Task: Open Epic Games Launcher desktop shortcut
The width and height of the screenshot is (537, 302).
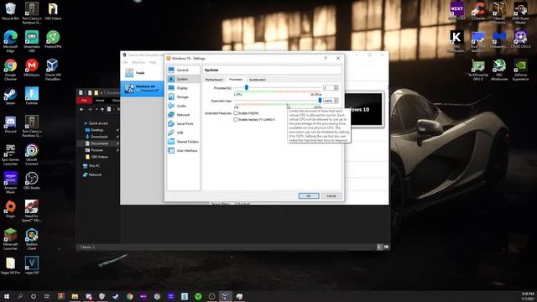Action: [11, 154]
